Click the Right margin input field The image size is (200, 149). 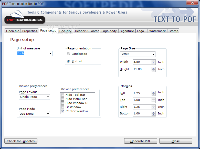pos(142,107)
